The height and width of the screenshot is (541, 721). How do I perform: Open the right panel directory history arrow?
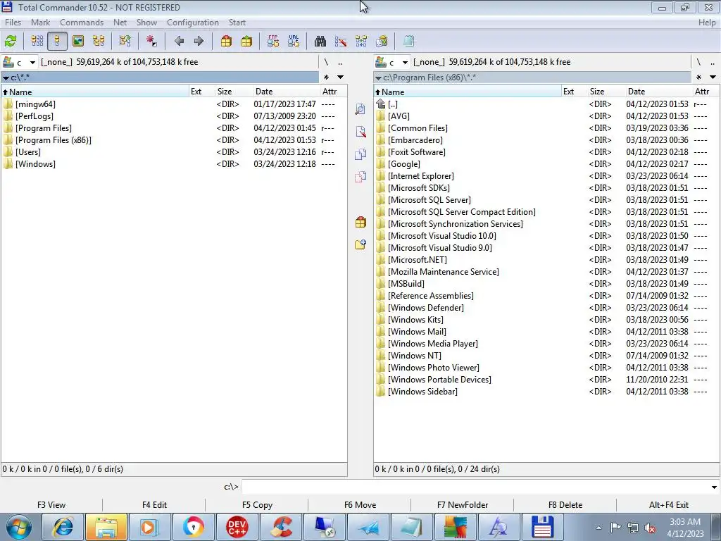(x=713, y=77)
